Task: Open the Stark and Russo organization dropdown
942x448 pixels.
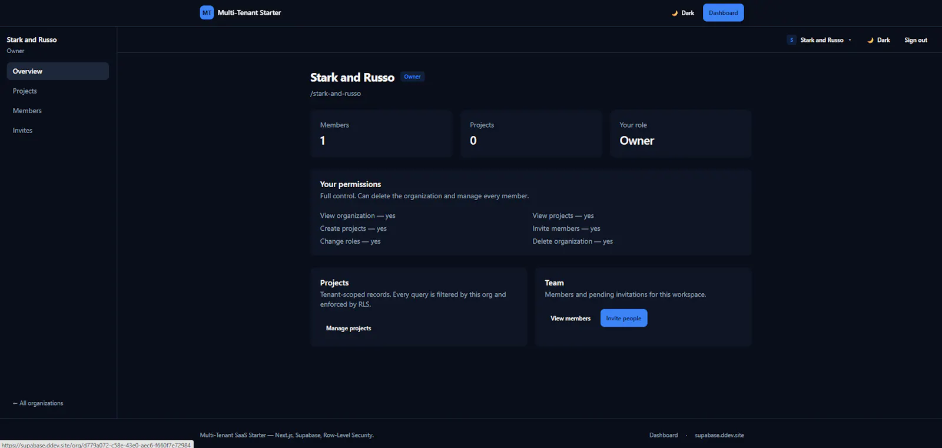Action: 819,40
